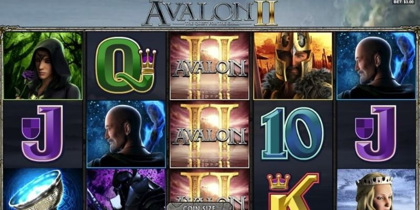Click the BET $3.00 indicator
This screenshot has width=420, height=210.
pos(405,2)
